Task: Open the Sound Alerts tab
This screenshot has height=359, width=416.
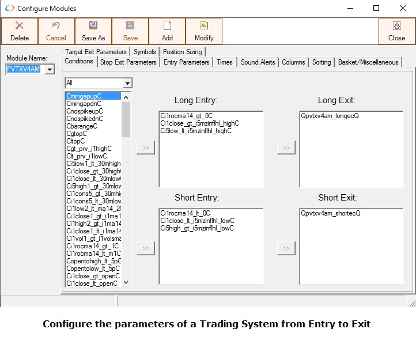Action: 258,62
